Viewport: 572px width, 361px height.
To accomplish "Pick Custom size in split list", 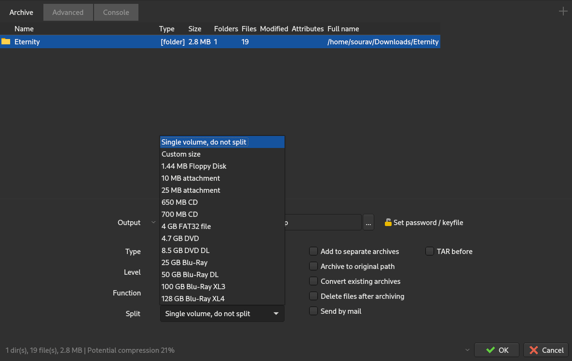I will pyautogui.click(x=181, y=154).
